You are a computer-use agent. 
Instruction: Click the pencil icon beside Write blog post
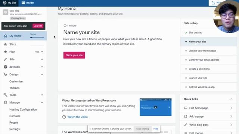point(186,125)
